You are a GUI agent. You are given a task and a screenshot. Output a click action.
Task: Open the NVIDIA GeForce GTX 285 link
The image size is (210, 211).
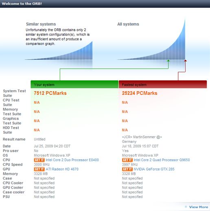click(154, 169)
